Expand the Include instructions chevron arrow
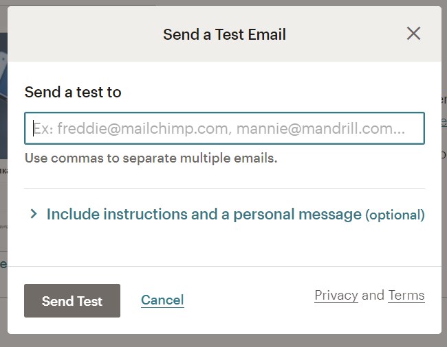This screenshot has height=347, width=447. pyautogui.click(x=33, y=215)
